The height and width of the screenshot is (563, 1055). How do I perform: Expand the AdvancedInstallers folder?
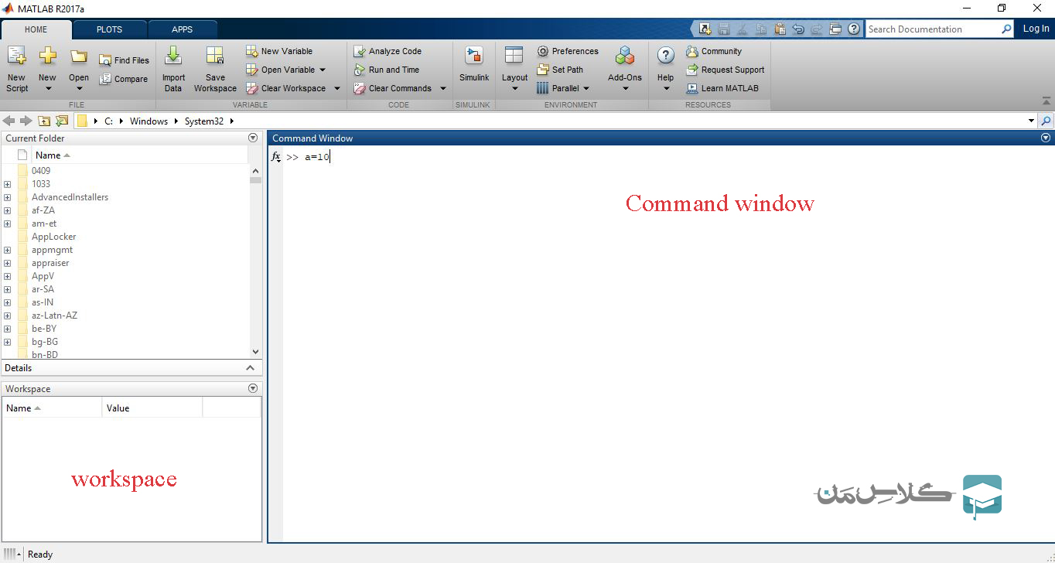(x=7, y=197)
